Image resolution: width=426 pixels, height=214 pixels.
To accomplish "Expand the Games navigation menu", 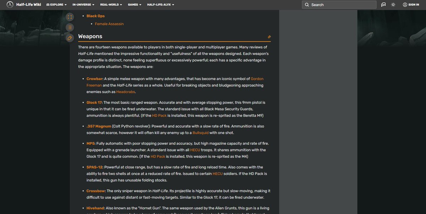I will pyautogui.click(x=135, y=5).
